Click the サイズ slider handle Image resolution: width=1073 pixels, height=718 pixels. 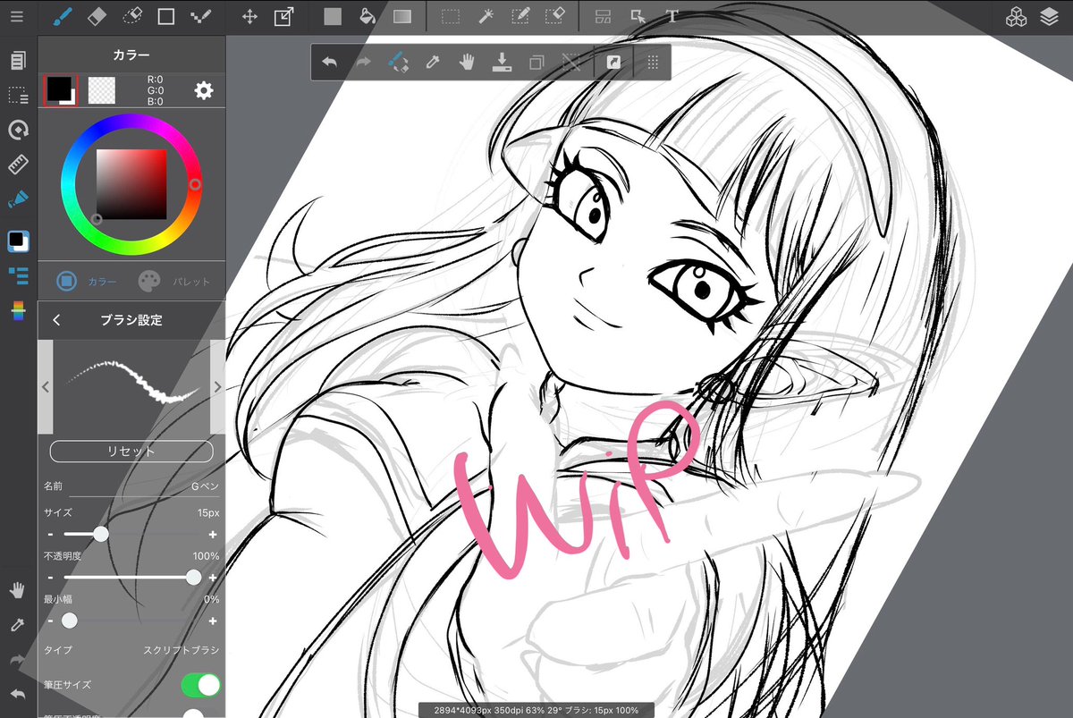101,534
